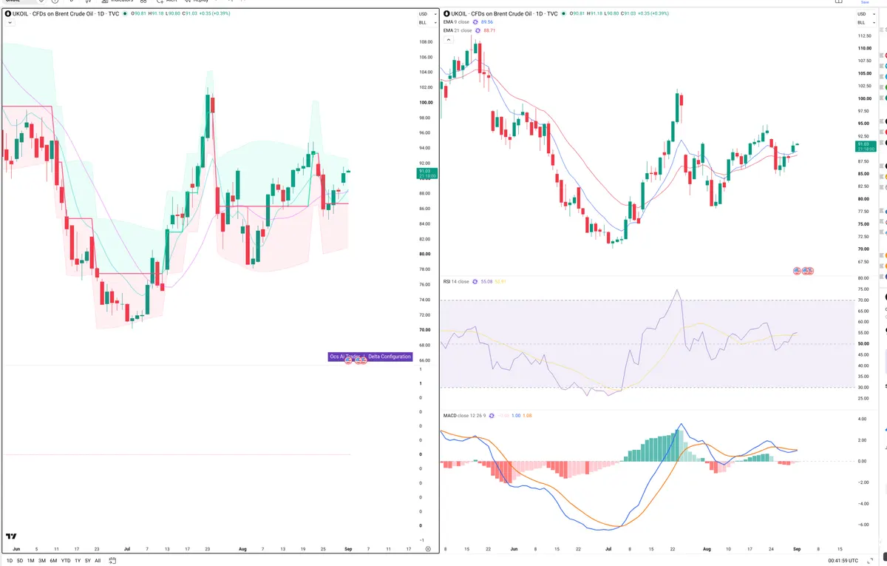Click the source icon beside MACD legend
The image size is (887, 566).
[x=492, y=416]
